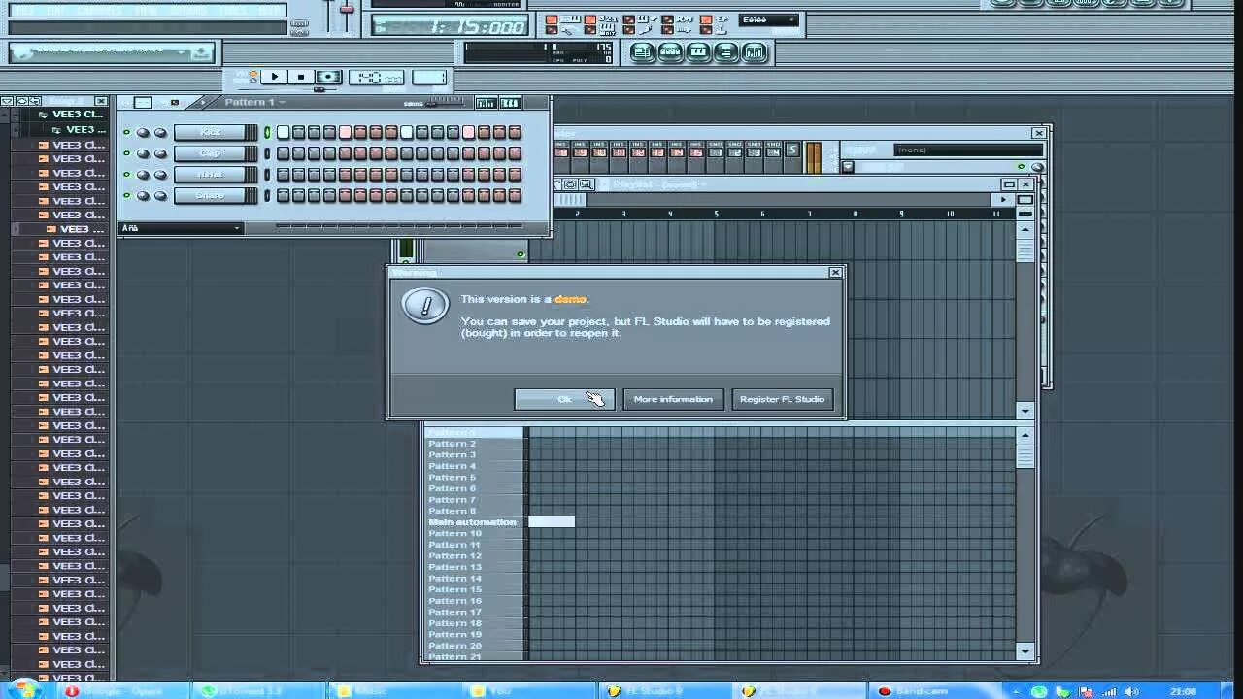Open the Browser shortcut icon

point(726,52)
